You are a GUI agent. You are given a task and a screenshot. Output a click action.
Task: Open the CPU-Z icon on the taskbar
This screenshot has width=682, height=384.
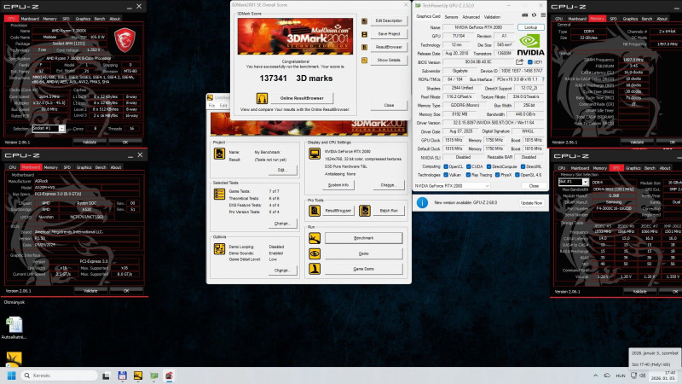pos(169,375)
